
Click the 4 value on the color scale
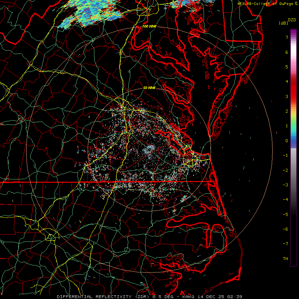point(287,82)
